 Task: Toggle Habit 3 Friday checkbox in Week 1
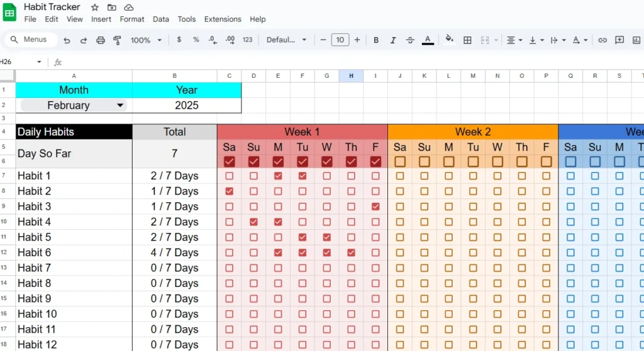(375, 207)
